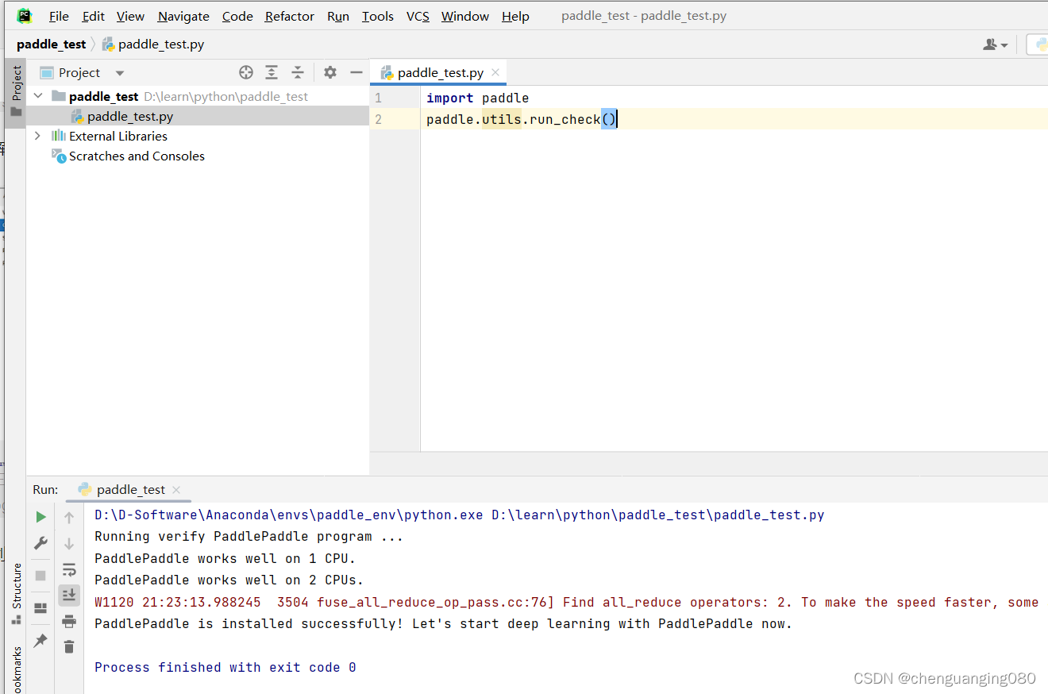Open run configuration wrench icon

40,544
